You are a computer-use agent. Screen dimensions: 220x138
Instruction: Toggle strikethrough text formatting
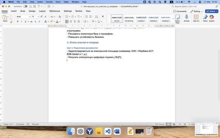[x=31, y=21]
